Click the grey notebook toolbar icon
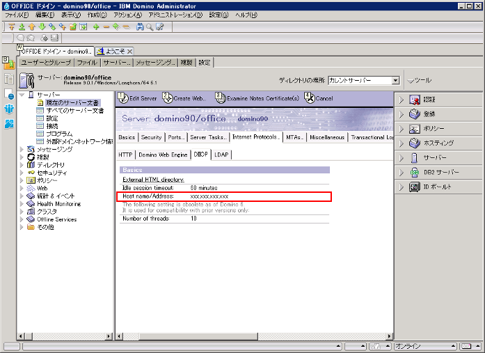The image size is (485, 353). coord(54,38)
